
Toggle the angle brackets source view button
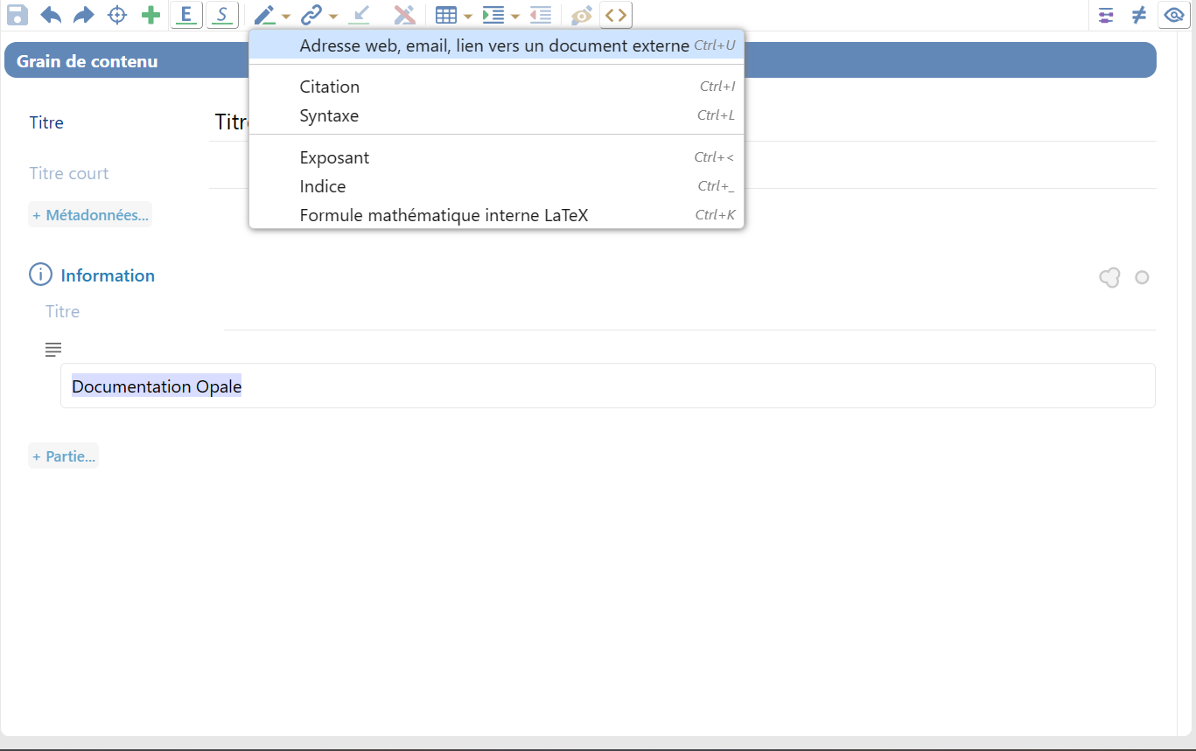[x=616, y=15]
